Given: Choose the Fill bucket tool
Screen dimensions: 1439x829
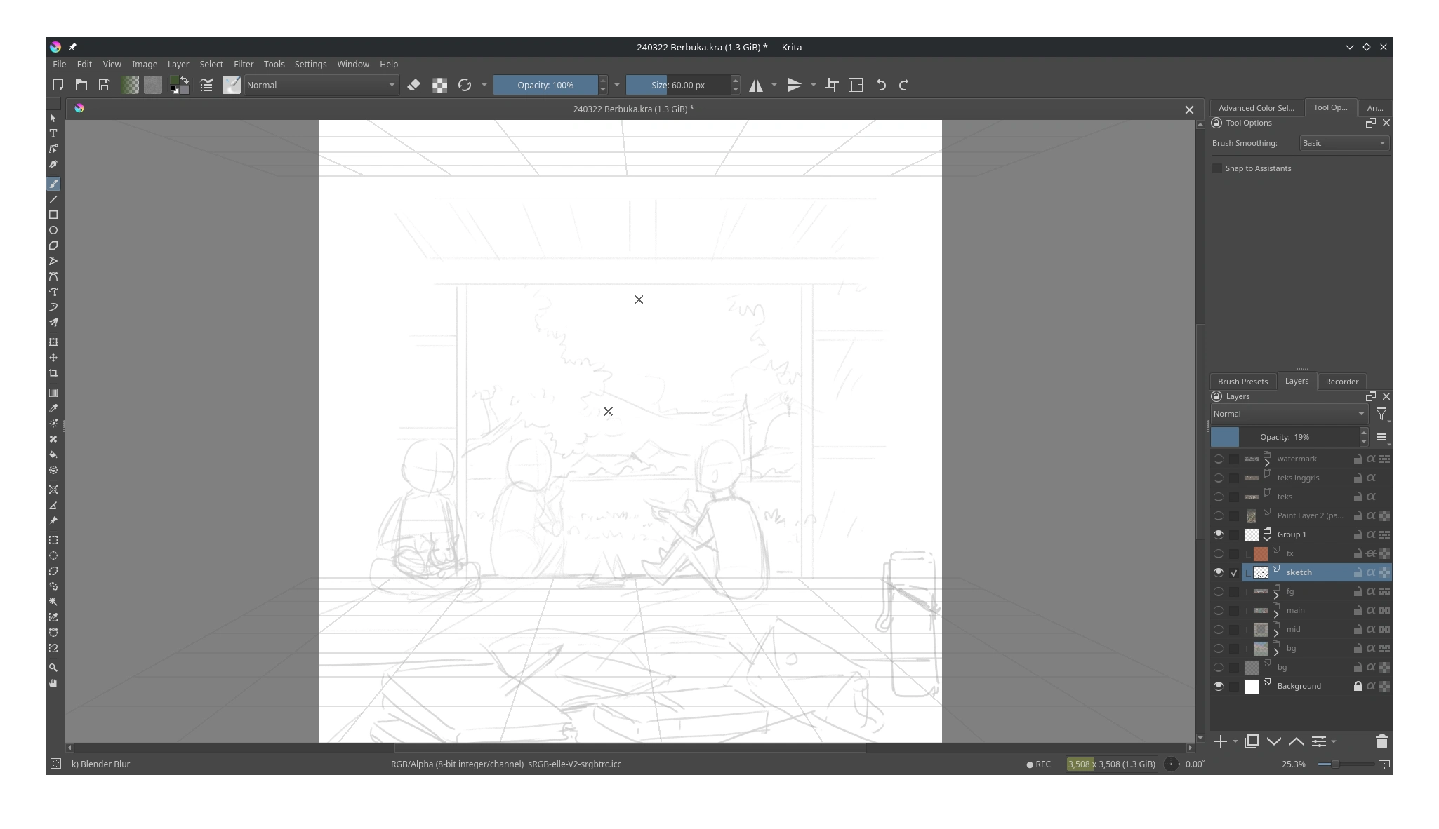Looking at the screenshot, I should click(x=53, y=454).
